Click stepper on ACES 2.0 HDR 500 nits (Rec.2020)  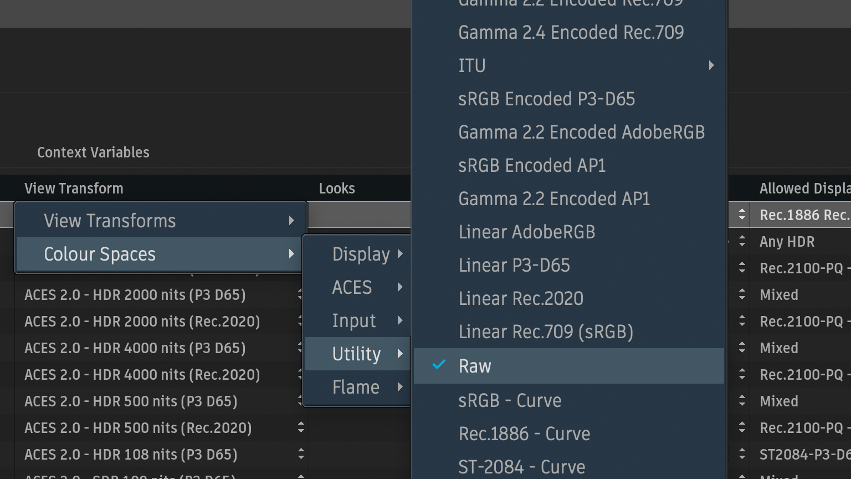[301, 427]
